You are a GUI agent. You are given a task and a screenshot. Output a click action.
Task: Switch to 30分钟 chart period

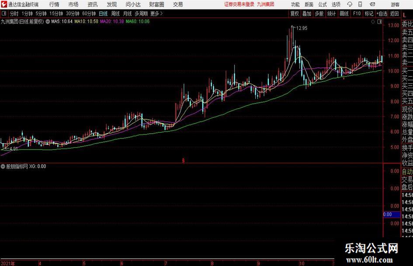pyautogui.click(x=73, y=14)
